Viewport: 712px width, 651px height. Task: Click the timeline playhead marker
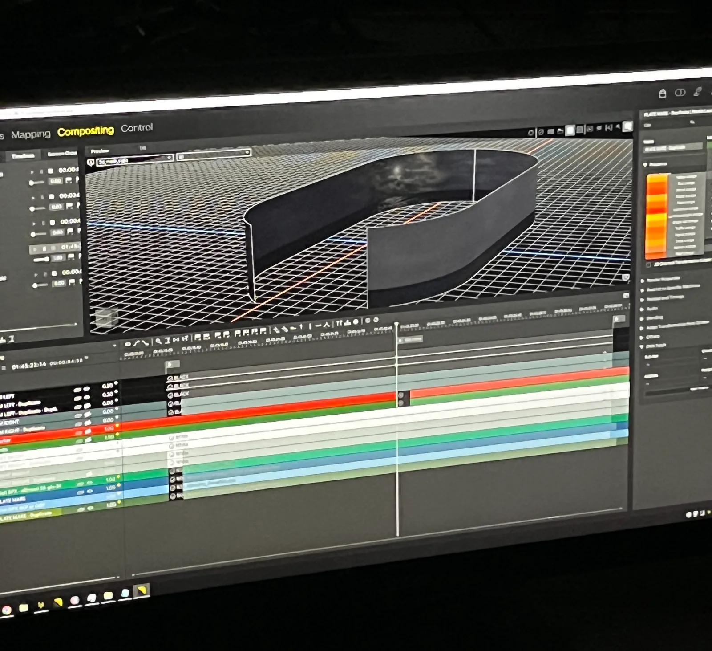(x=396, y=325)
